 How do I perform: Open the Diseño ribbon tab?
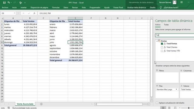coord(152,8)
